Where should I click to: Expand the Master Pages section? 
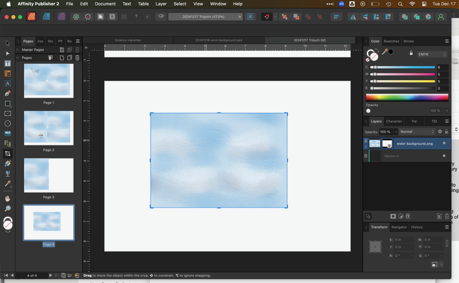point(18,50)
